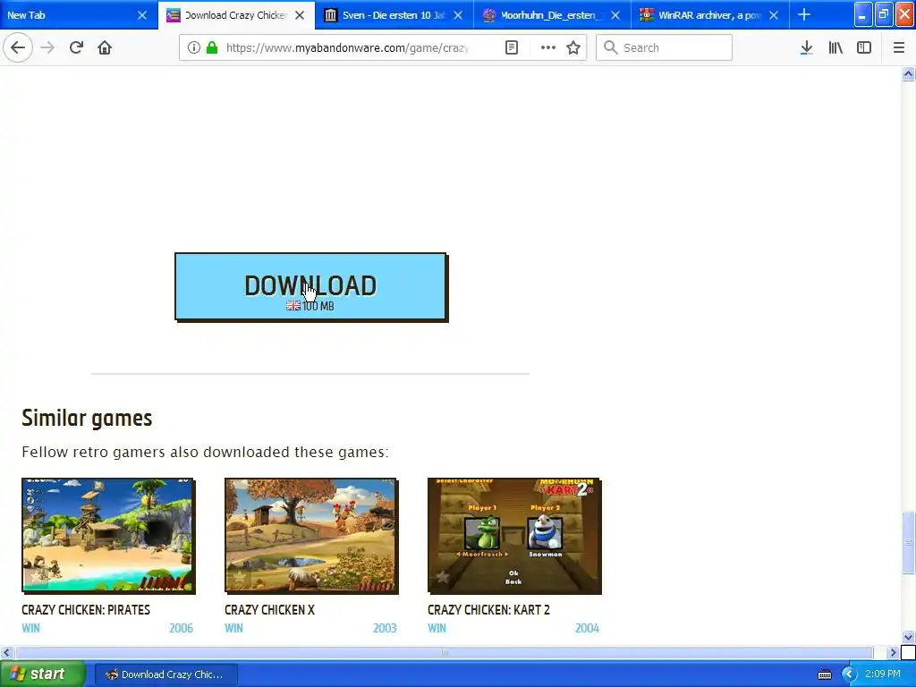Click WIN platform under Crazy Chicken: Pirates
Image resolution: width=916 pixels, height=687 pixels.
(x=31, y=628)
